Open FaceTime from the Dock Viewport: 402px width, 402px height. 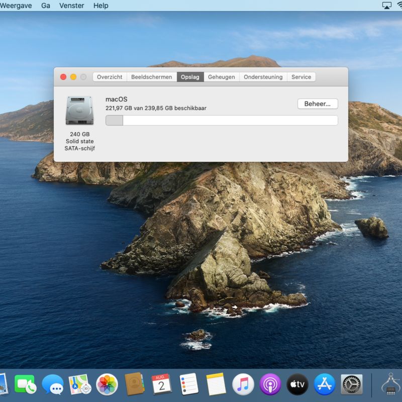(26, 384)
